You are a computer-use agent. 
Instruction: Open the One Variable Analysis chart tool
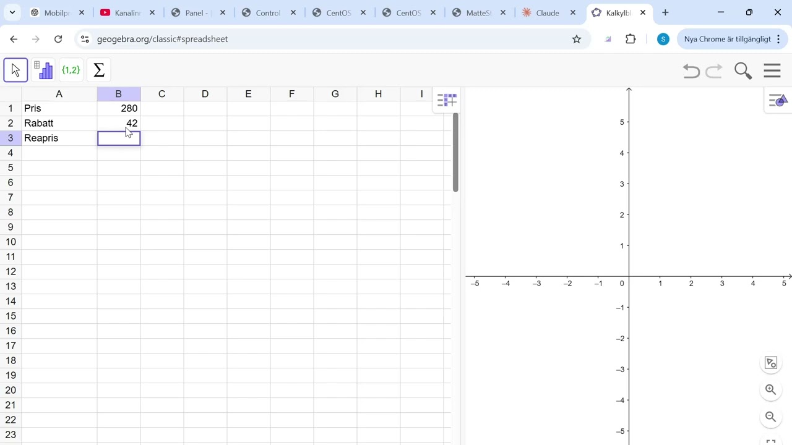(x=44, y=70)
